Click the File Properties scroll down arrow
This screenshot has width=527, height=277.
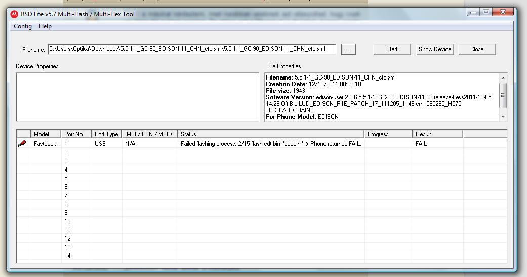tap(503, 116)
